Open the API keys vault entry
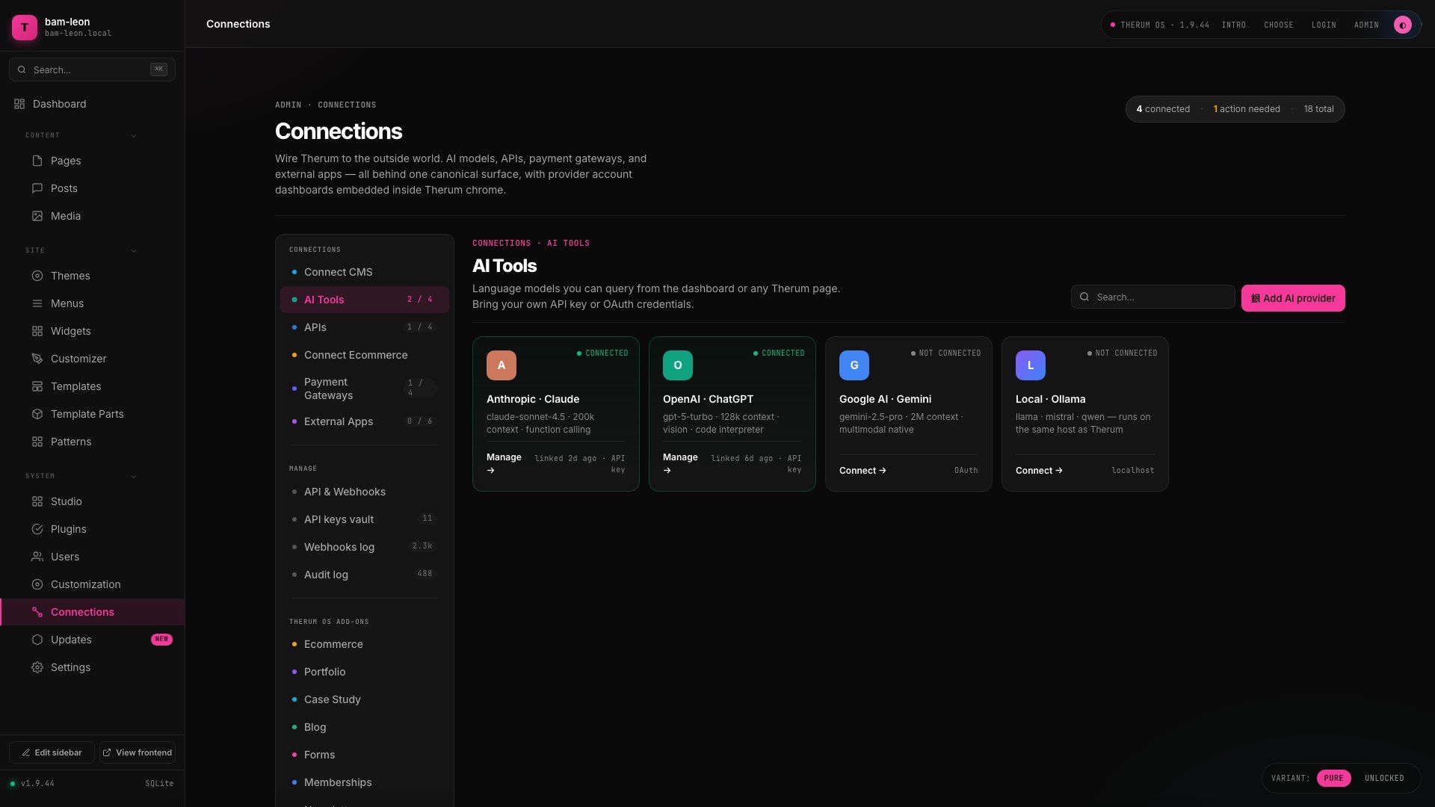This screenshot has width=1435, height=807. click(x=365, y=519)
